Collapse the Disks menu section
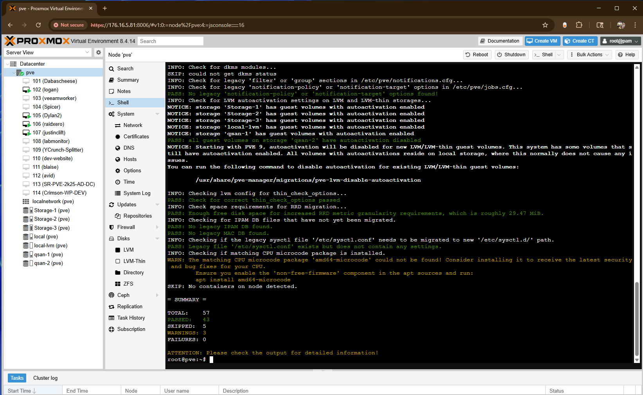Viewport: 643px width, 395px height. 157,239
